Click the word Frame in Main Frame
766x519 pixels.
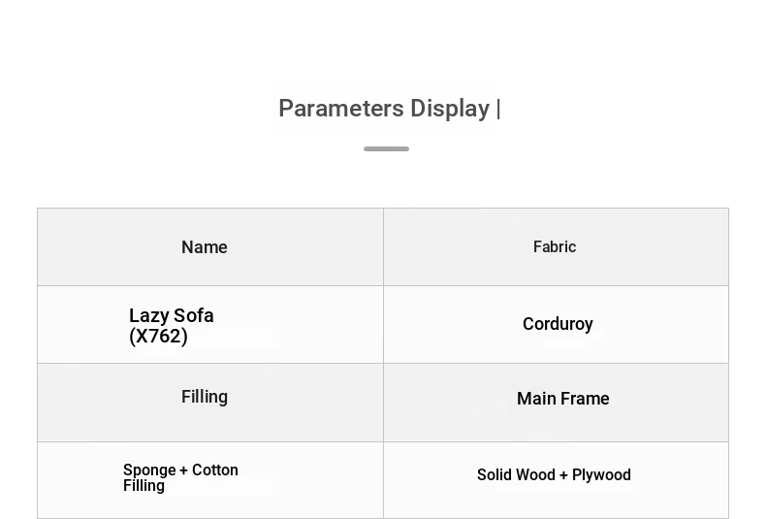[x=585, y=399]
